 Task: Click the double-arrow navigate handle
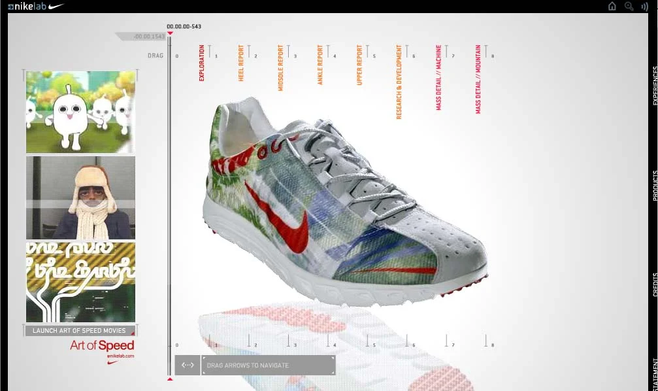(187, 365)
